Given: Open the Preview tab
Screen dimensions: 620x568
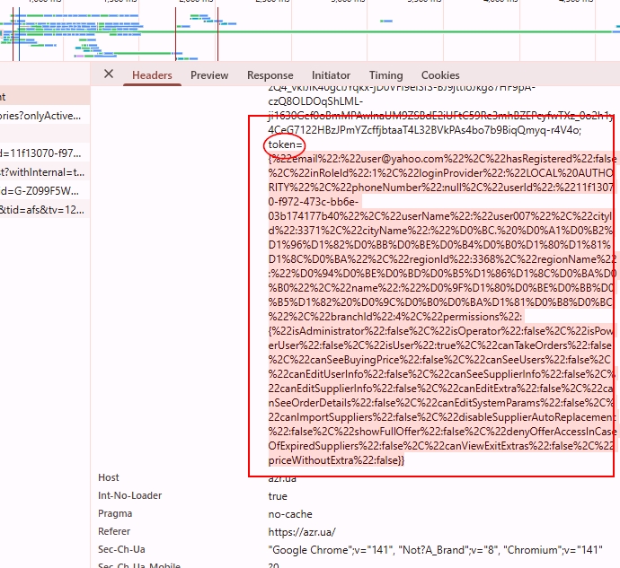Looking at the screenshot, I should point(209,75).
